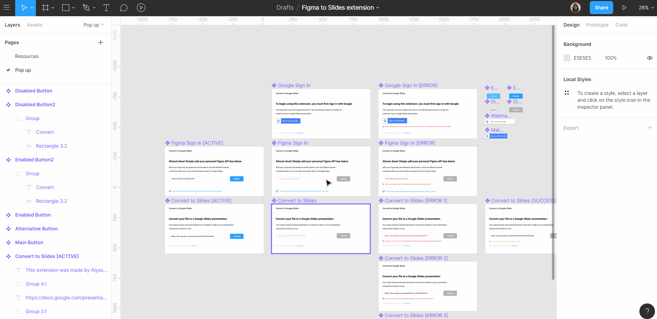The image size is (657, 319).
Task: Open the 28% zoom dropdown
Action: [646, 8]
